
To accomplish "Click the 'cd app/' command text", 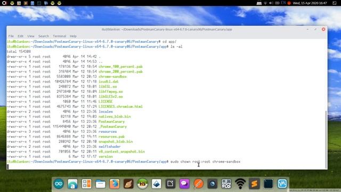I will (169, 42).
